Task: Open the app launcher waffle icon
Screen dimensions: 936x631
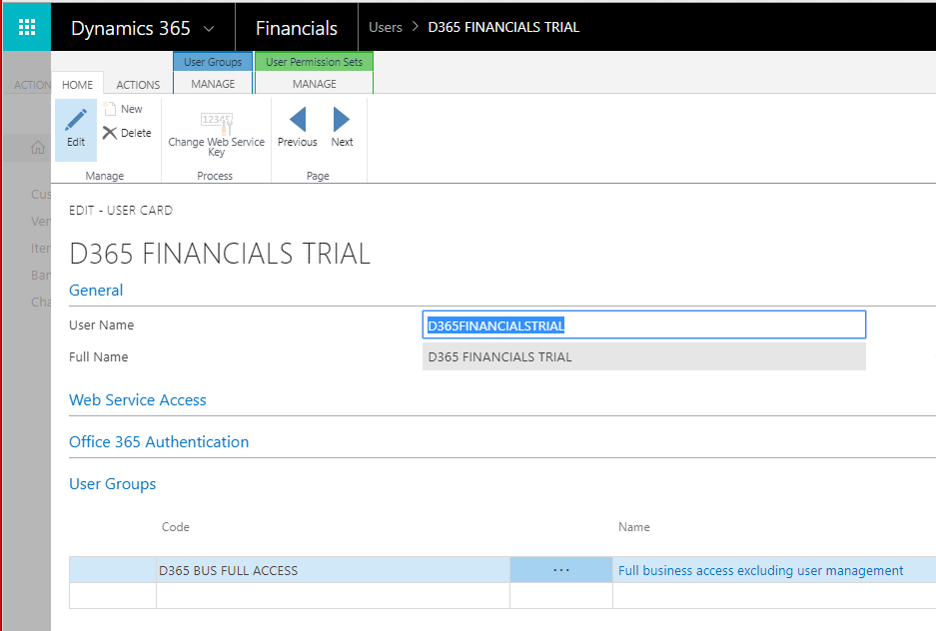Action: coord(26,27)
